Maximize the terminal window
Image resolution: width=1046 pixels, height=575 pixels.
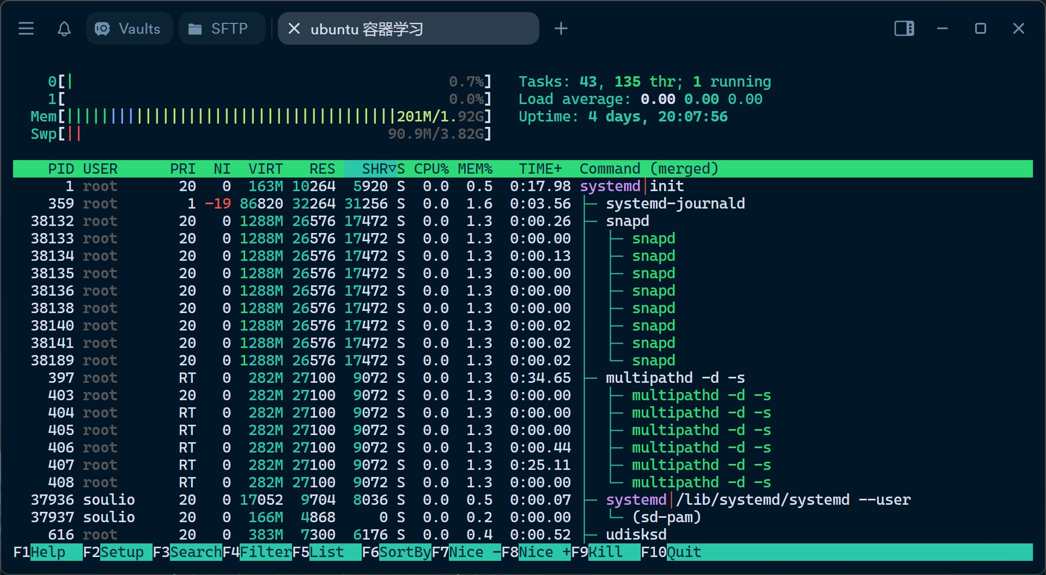coord(981,28)
